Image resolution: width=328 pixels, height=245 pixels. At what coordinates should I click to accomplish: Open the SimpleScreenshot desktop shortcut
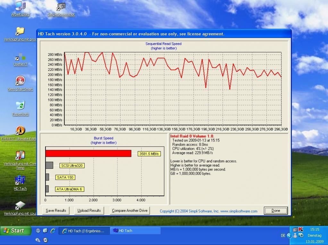tap(61, 9)
